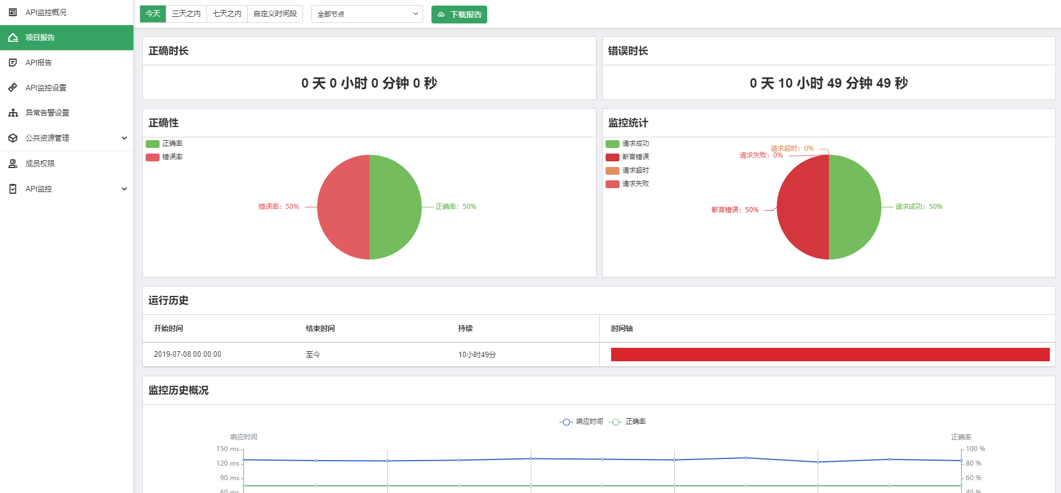
Task: Open API监控概况 menu item
Action: click(66, 12)
